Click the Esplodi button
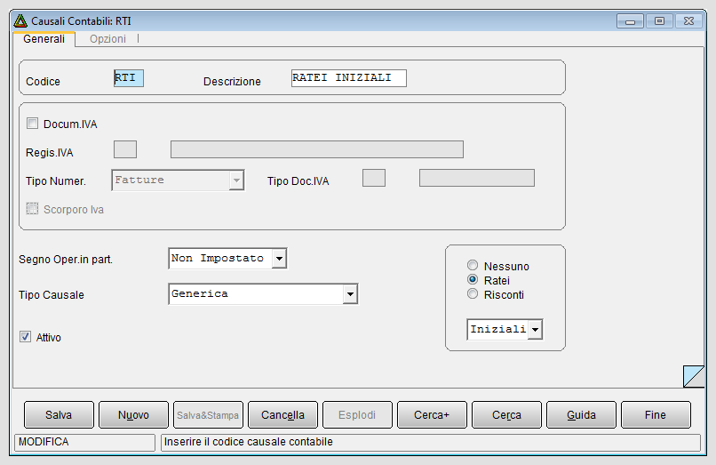This screenshot has height=465, width=716. coord(357,414)
